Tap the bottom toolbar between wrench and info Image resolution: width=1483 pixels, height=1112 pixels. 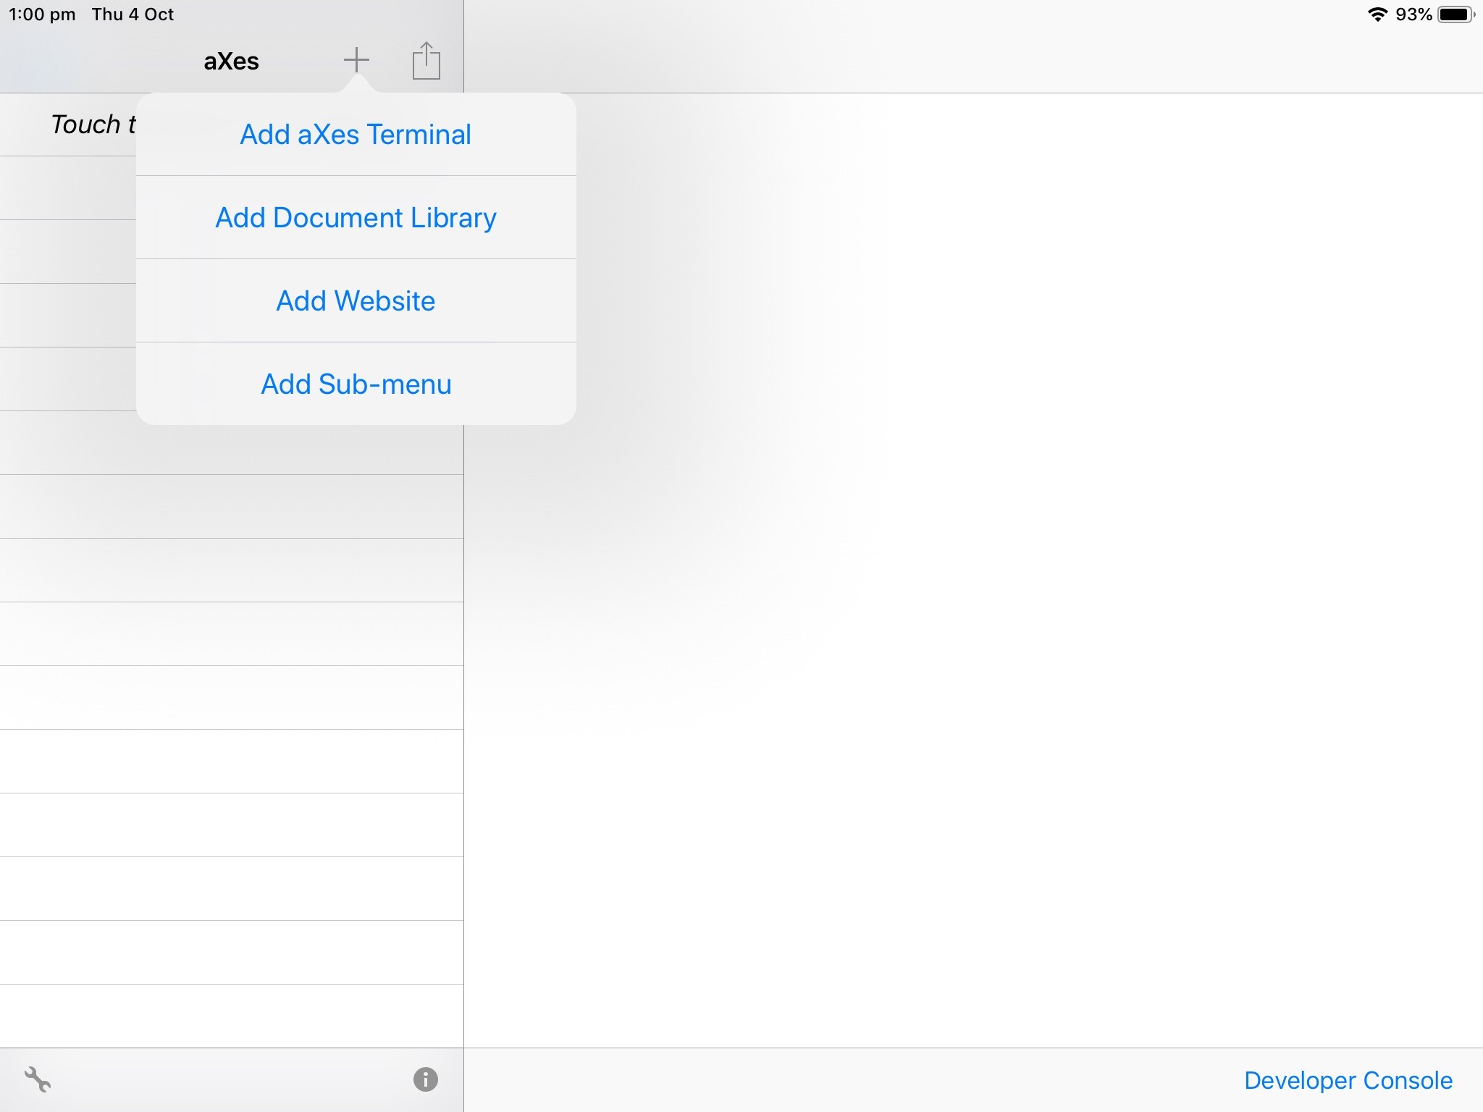[x=232, y=1079]
